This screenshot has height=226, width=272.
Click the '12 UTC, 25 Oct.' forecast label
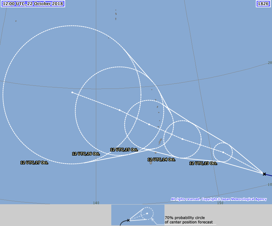click(124, 149)
